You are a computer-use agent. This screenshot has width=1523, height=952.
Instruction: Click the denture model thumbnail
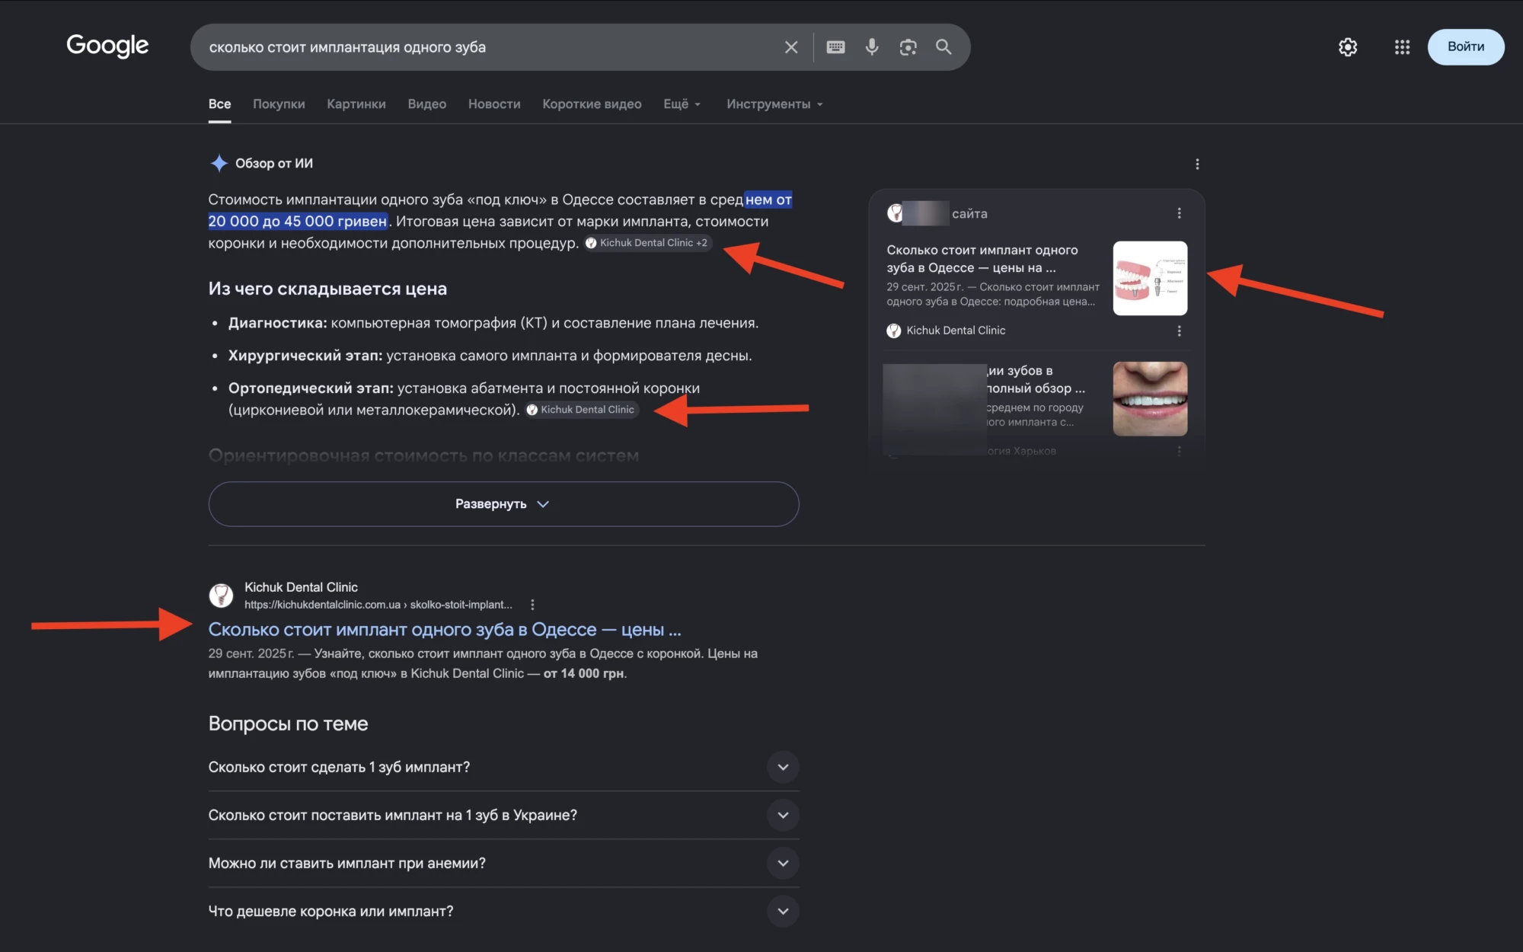(1150, 278)
